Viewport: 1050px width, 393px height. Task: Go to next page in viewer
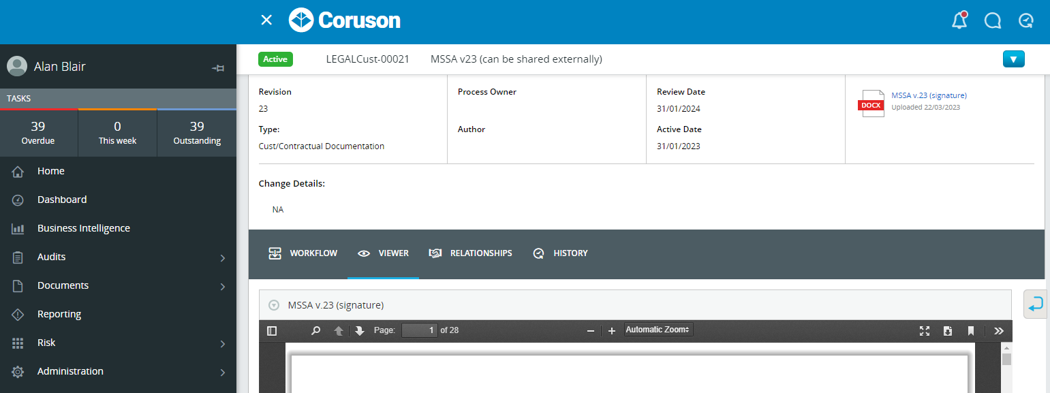pyautogui.click(x=360, y=330)
